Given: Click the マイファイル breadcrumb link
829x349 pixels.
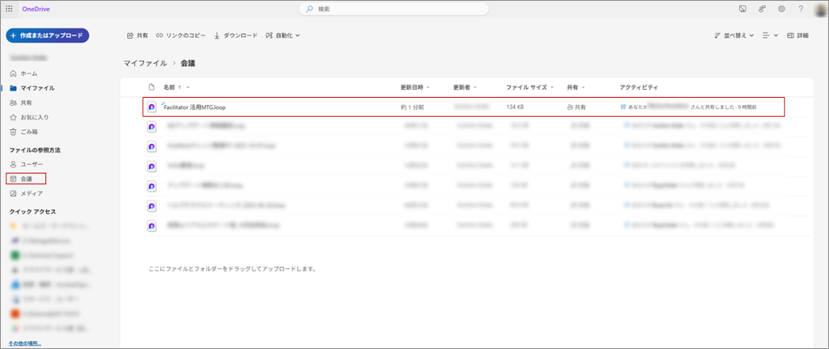Looking at the screenshot, I should coord(145,62).
